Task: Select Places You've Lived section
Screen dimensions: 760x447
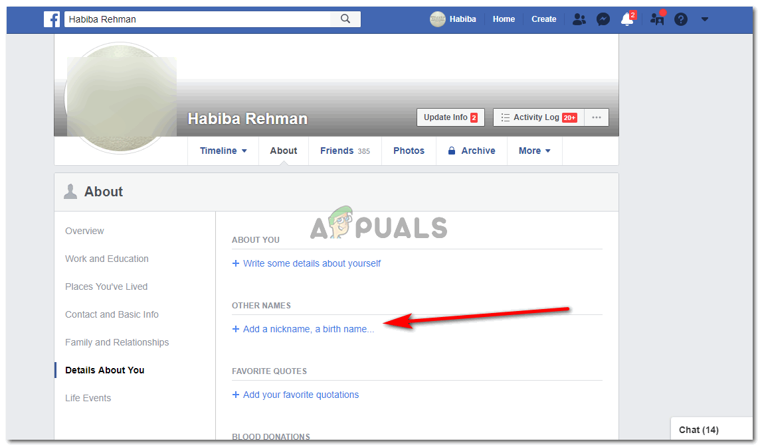Action: coord(106,287)
